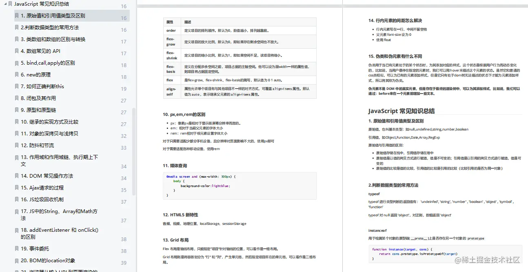This screenshot has width=528, height=272.
Task: Click bookmark icon for 9. 原型和原型链
Action: click(x=17, y=110)
